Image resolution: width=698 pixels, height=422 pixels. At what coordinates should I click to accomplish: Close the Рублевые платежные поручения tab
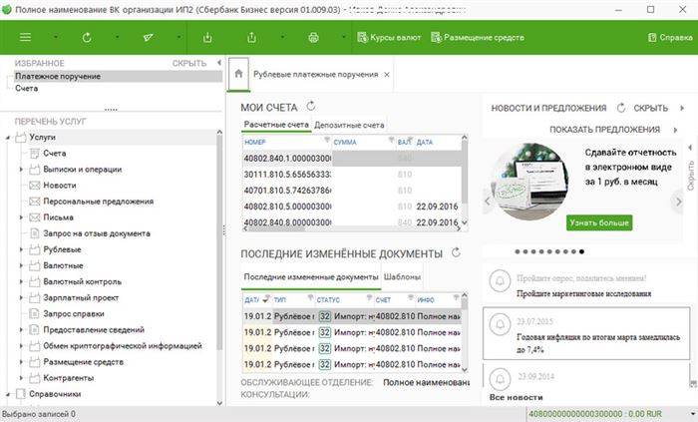click(x=387, y=75)
